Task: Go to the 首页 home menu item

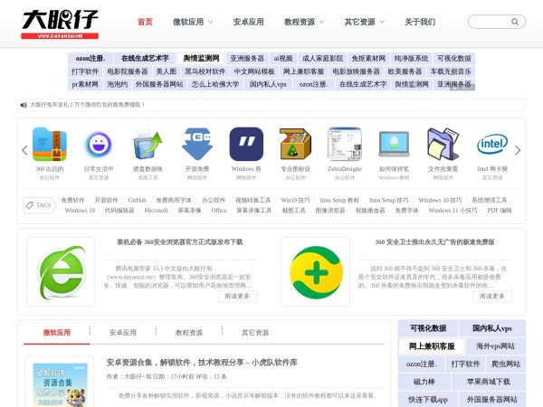Action: tap(145, 22)
